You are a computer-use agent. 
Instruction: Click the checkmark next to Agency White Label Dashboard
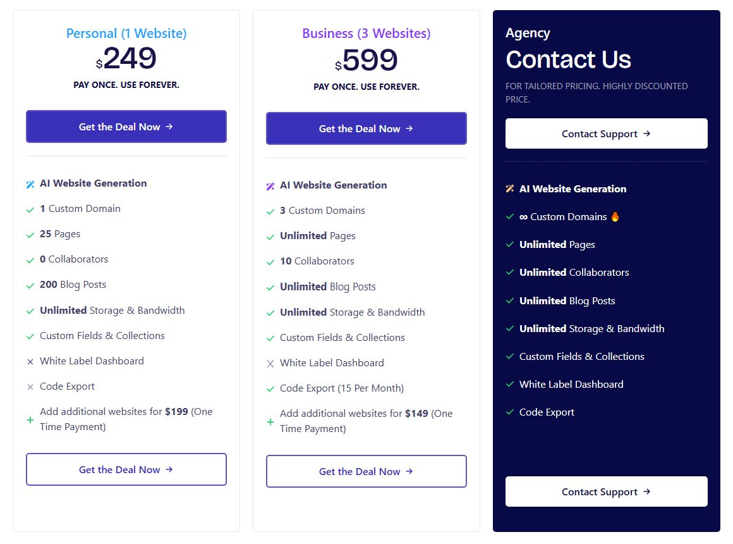tap(510, 385)
